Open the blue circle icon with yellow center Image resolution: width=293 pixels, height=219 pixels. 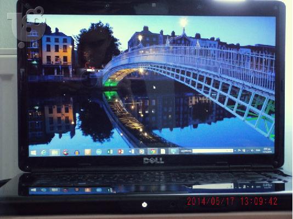tap(77, 152)
